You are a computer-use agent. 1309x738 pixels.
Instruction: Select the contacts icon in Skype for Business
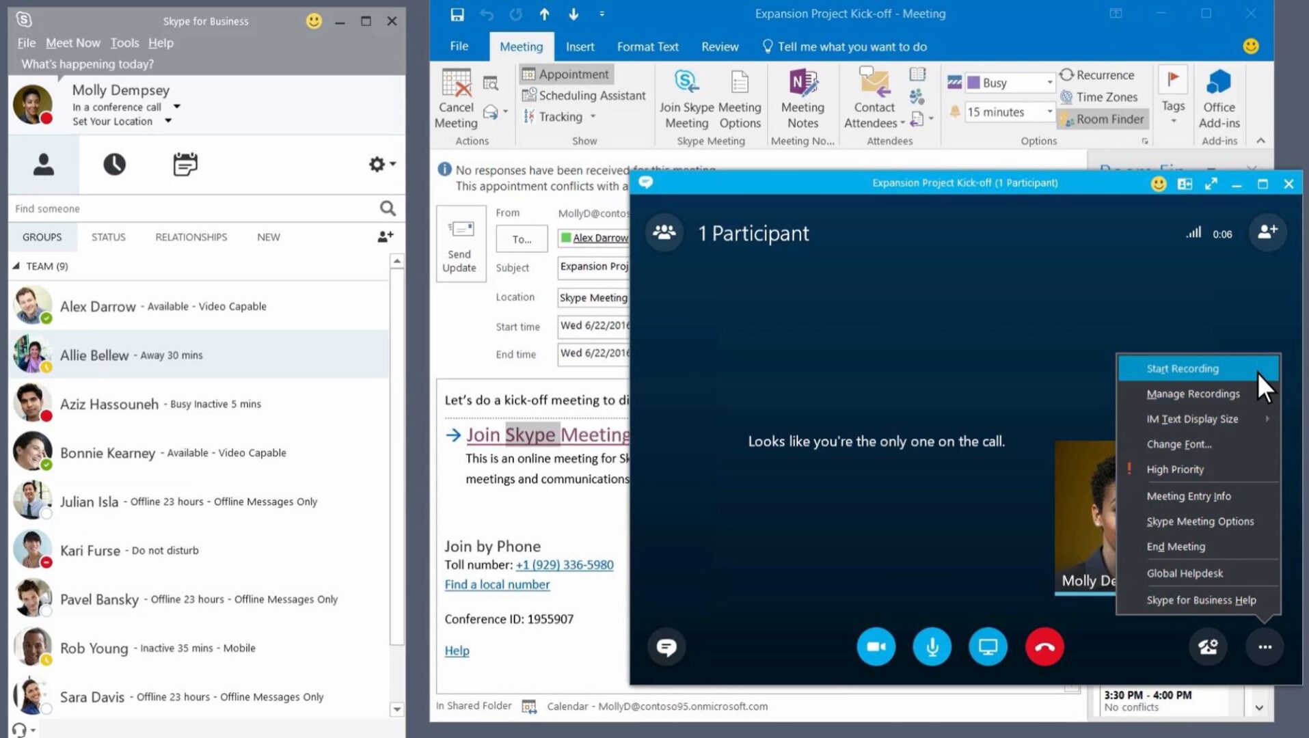coord(42,164)
